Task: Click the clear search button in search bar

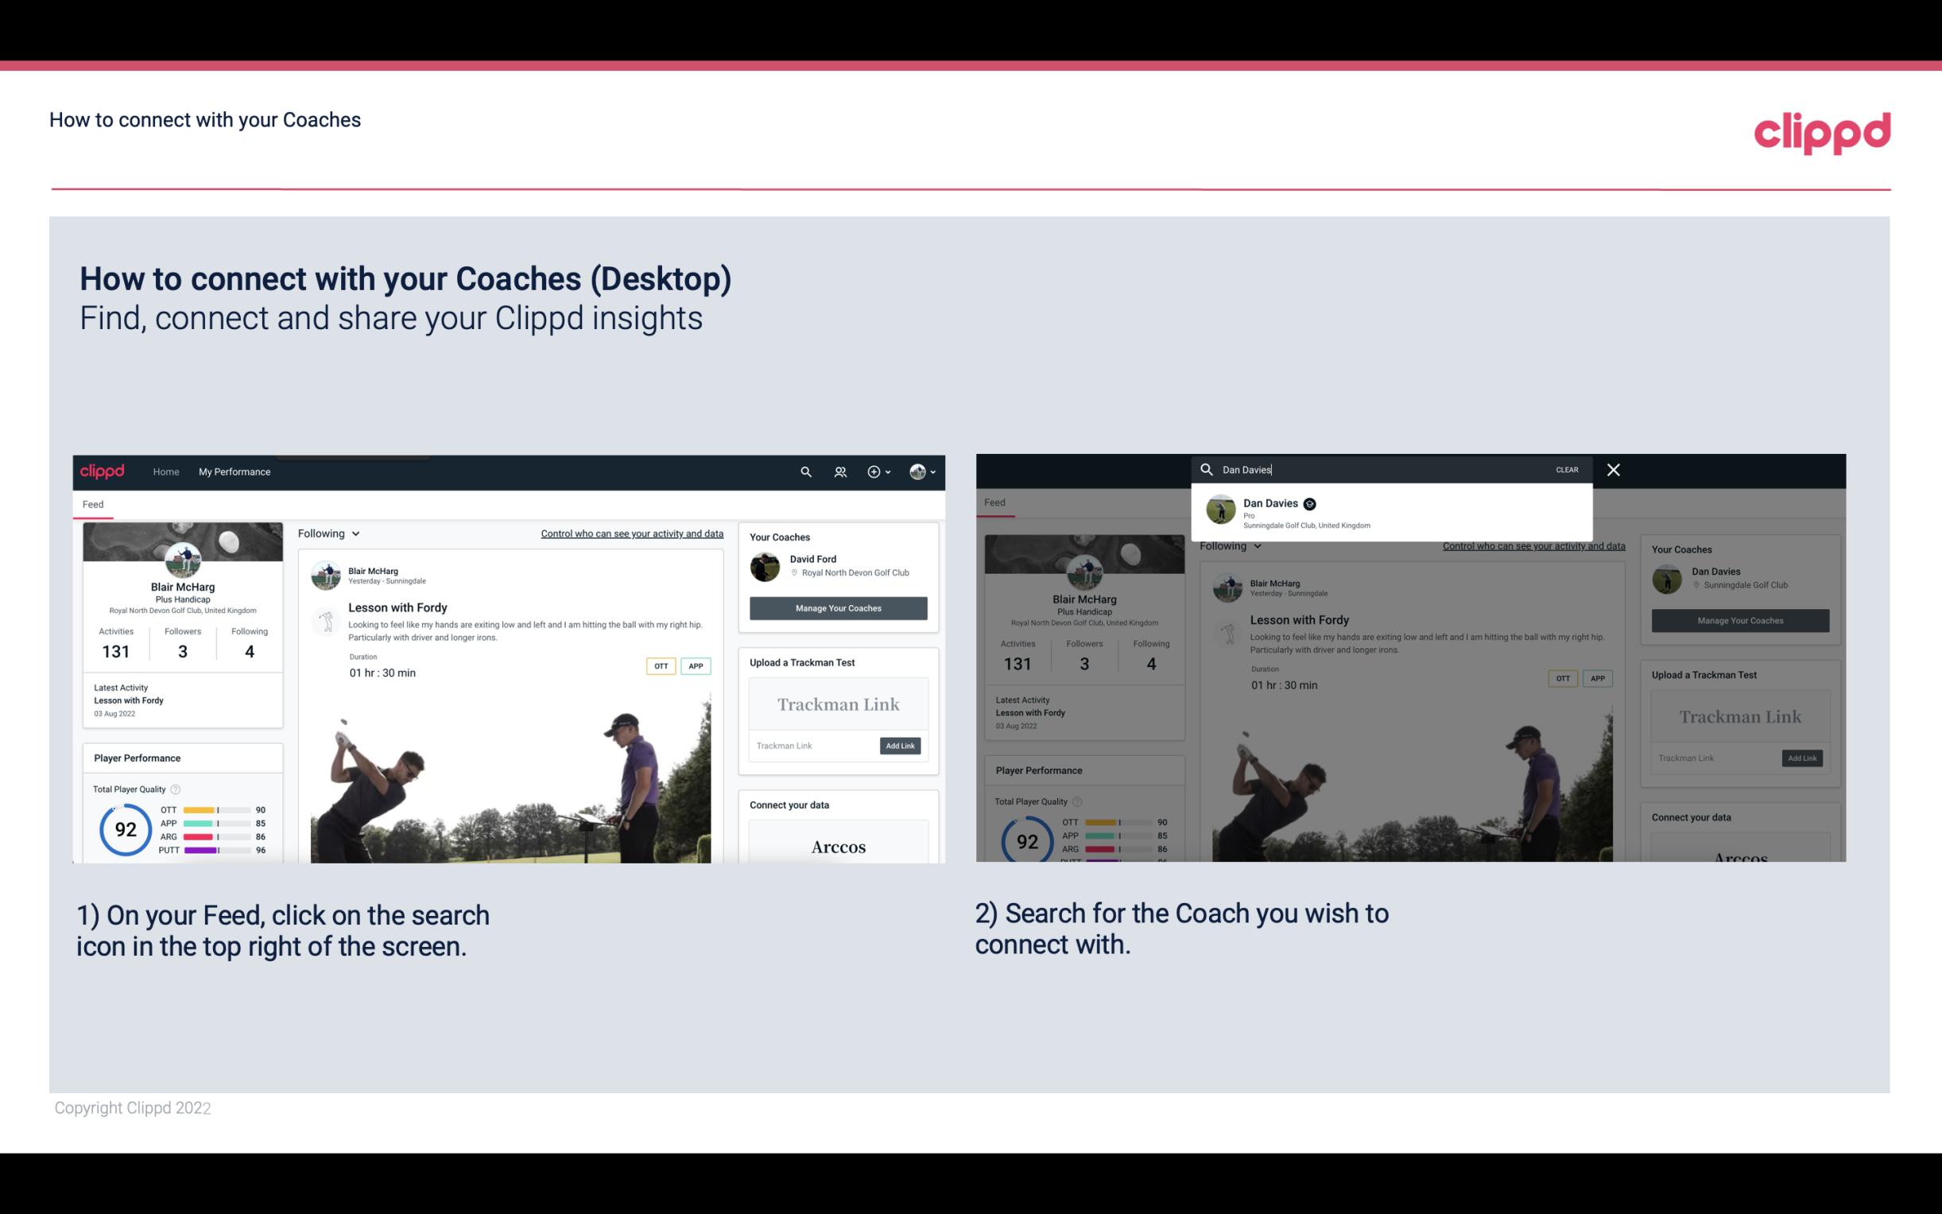Action: (x=1568, y=468)
